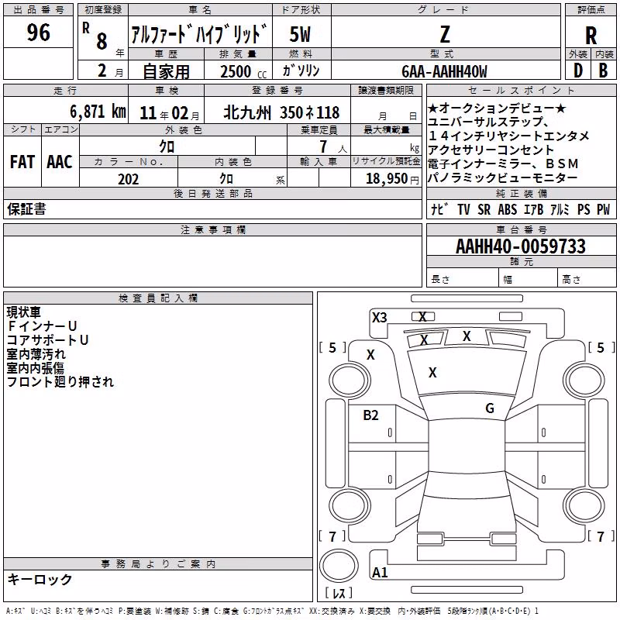Click the interior grade B

(x=604, y=71)
